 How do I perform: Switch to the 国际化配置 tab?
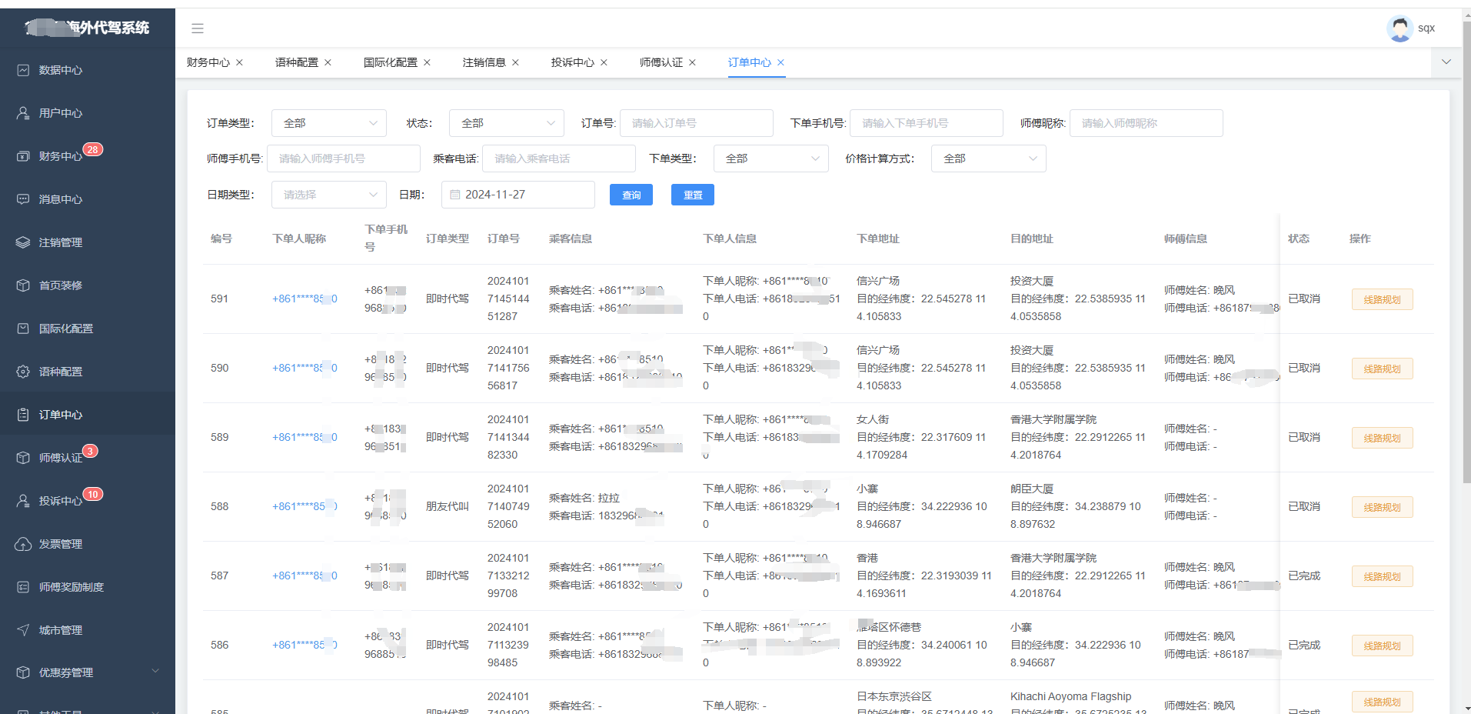(x=391, y=62)
